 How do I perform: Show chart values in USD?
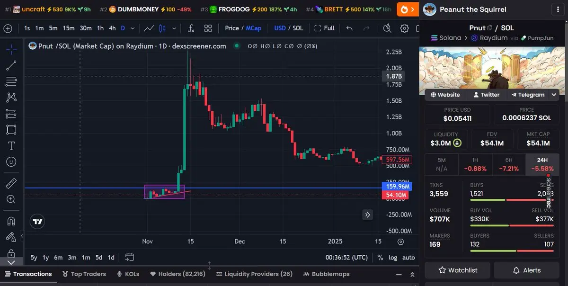pos(280,28)
